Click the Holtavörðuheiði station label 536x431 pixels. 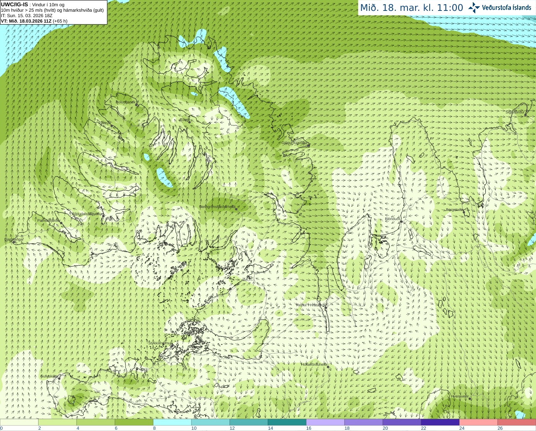pyautogui.click(x=314, y=364)
